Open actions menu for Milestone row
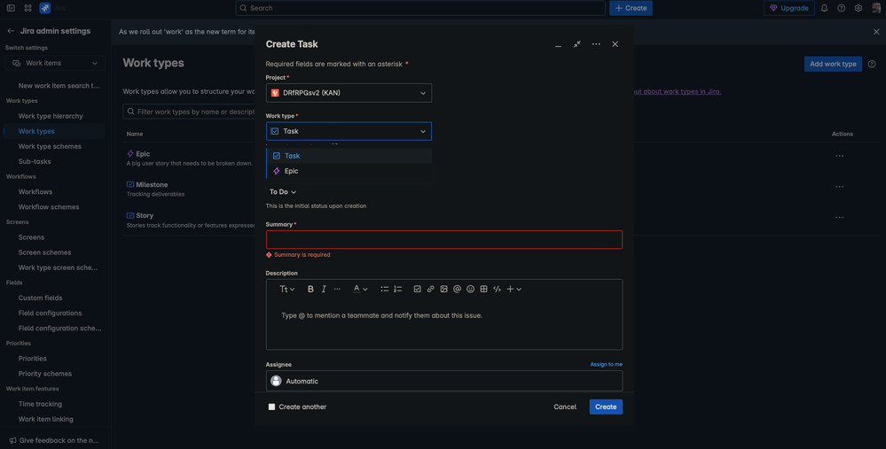886x449 pixels. [x=840, y=187]
